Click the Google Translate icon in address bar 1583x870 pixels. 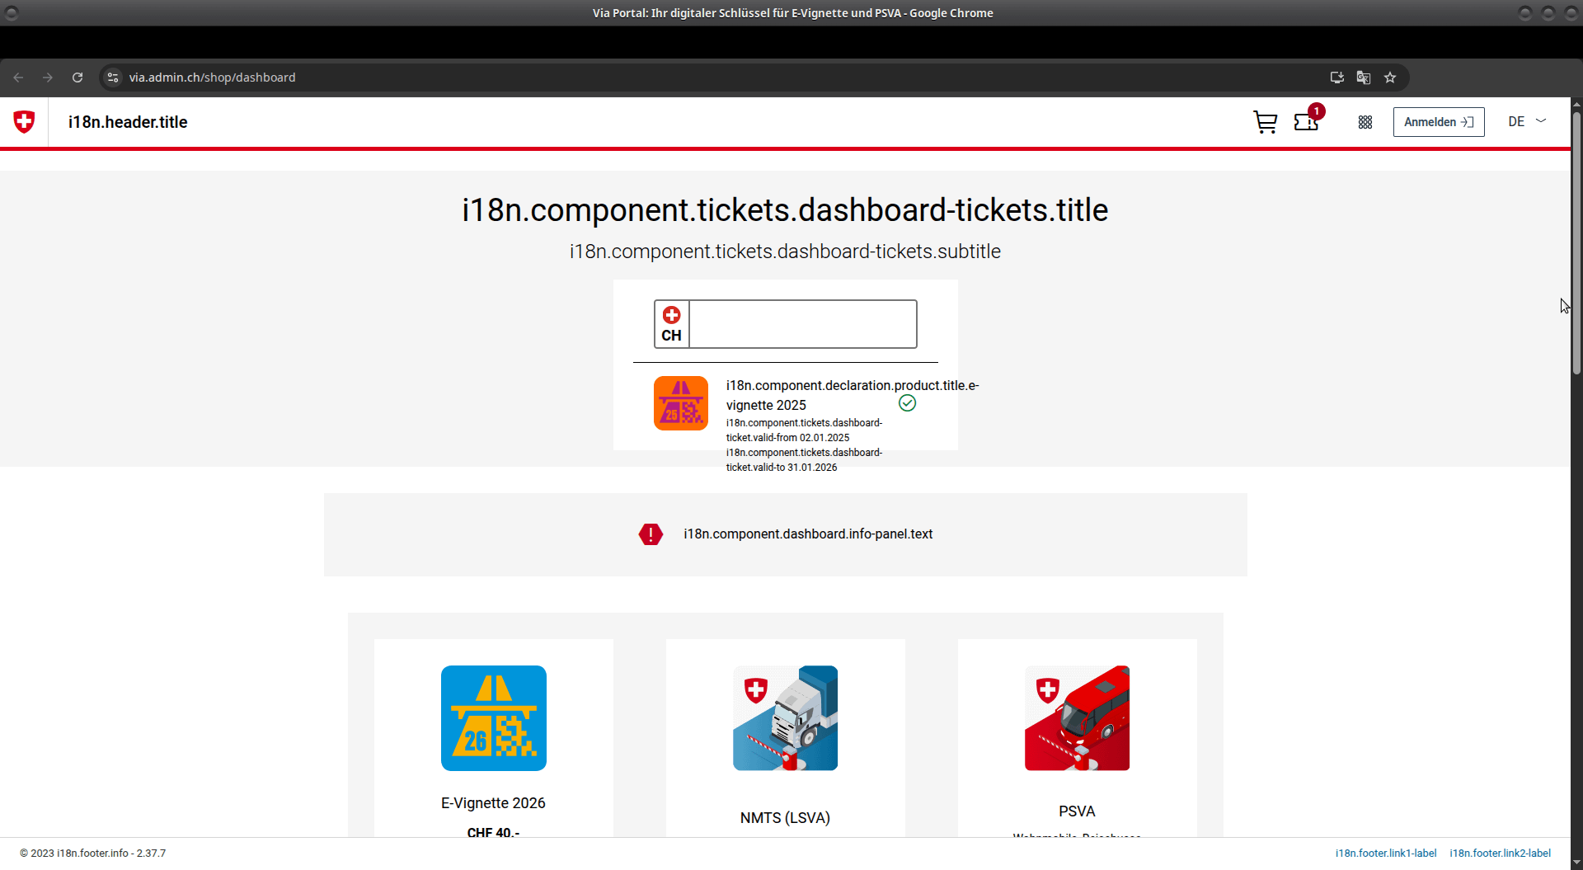click(x=1364, y=78)
